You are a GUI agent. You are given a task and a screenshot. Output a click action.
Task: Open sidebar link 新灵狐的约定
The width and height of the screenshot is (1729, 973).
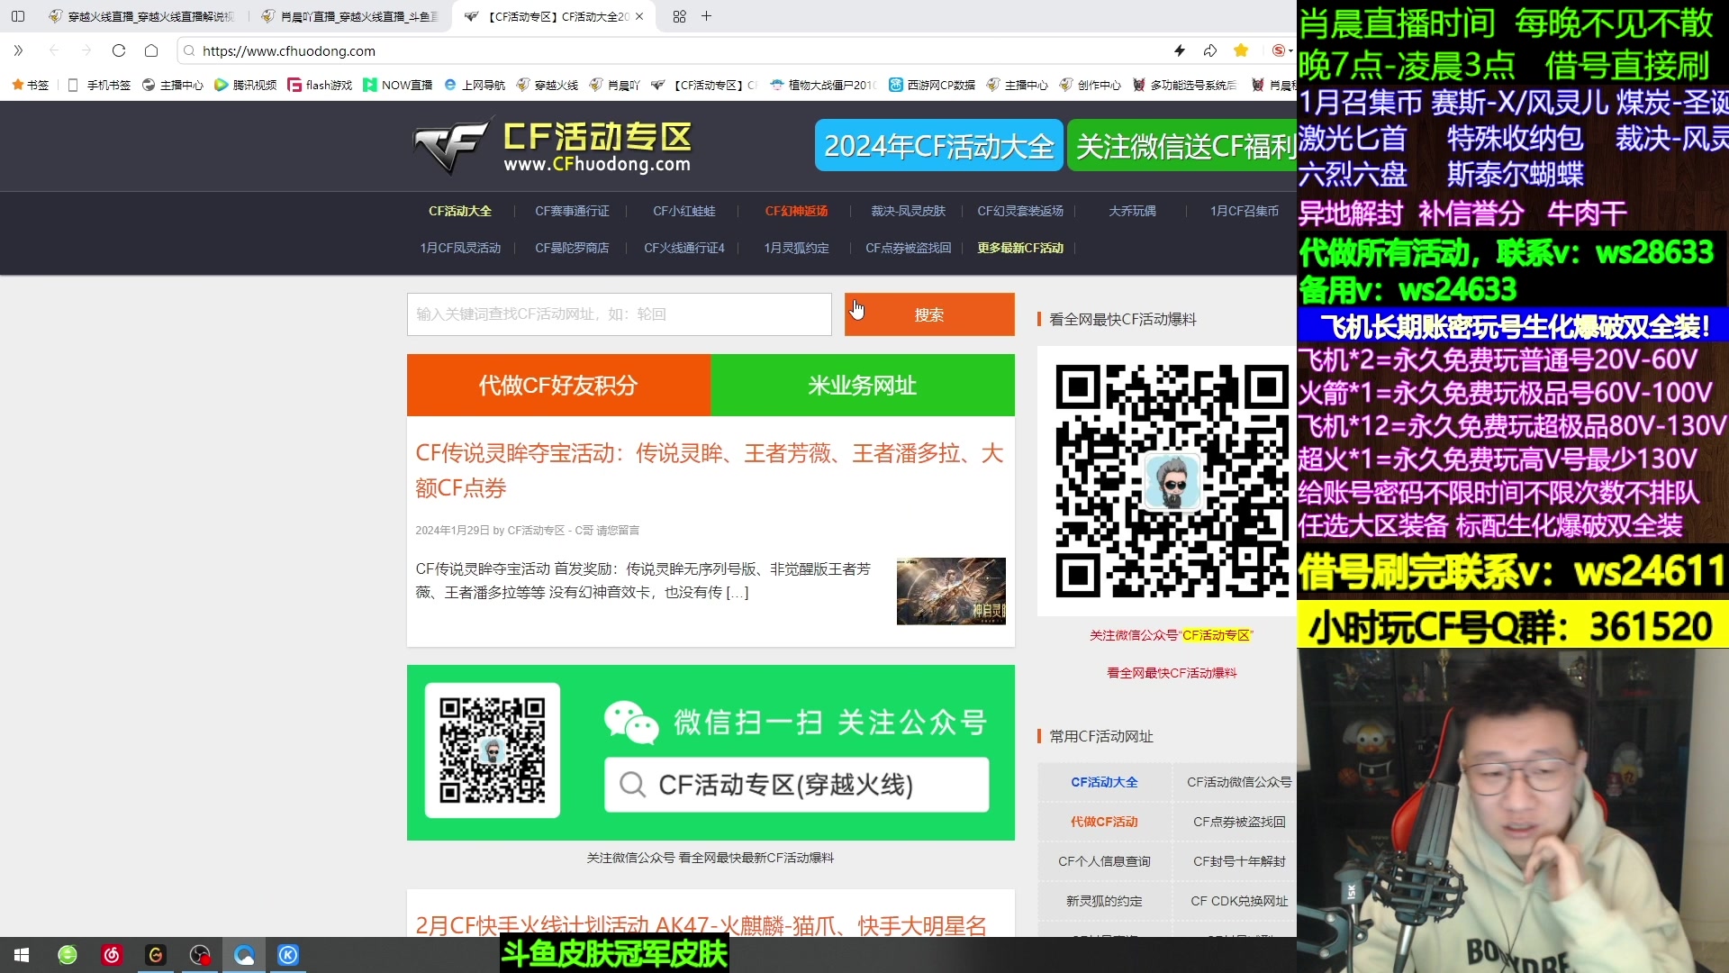point(1104,901)
